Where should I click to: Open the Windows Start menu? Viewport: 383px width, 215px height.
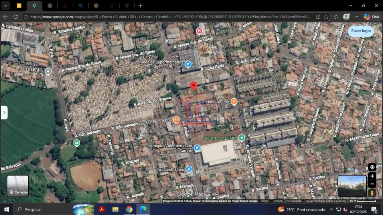(7, 209)
